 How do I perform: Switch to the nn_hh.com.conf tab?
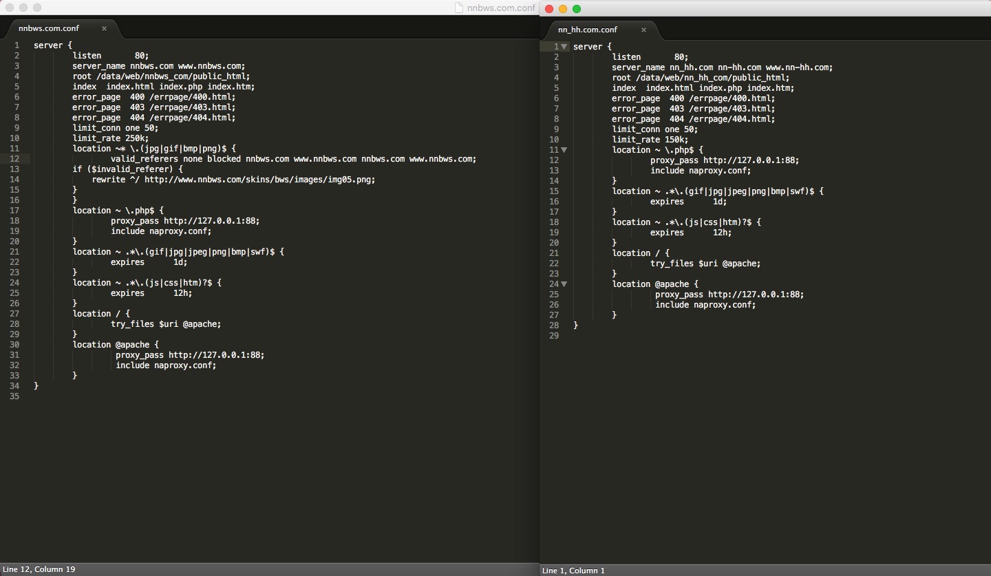pyautogui.click(x=588, y=30)
